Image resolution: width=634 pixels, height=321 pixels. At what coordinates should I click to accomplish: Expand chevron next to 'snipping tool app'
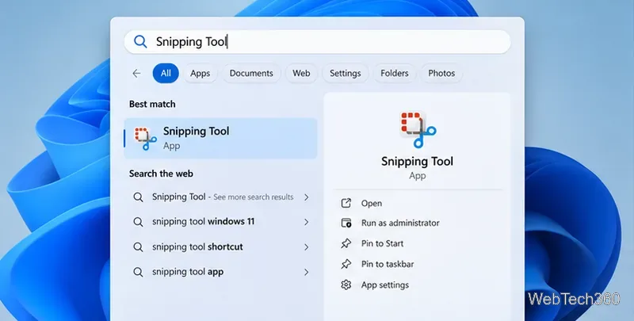click(x=307, y=272)
